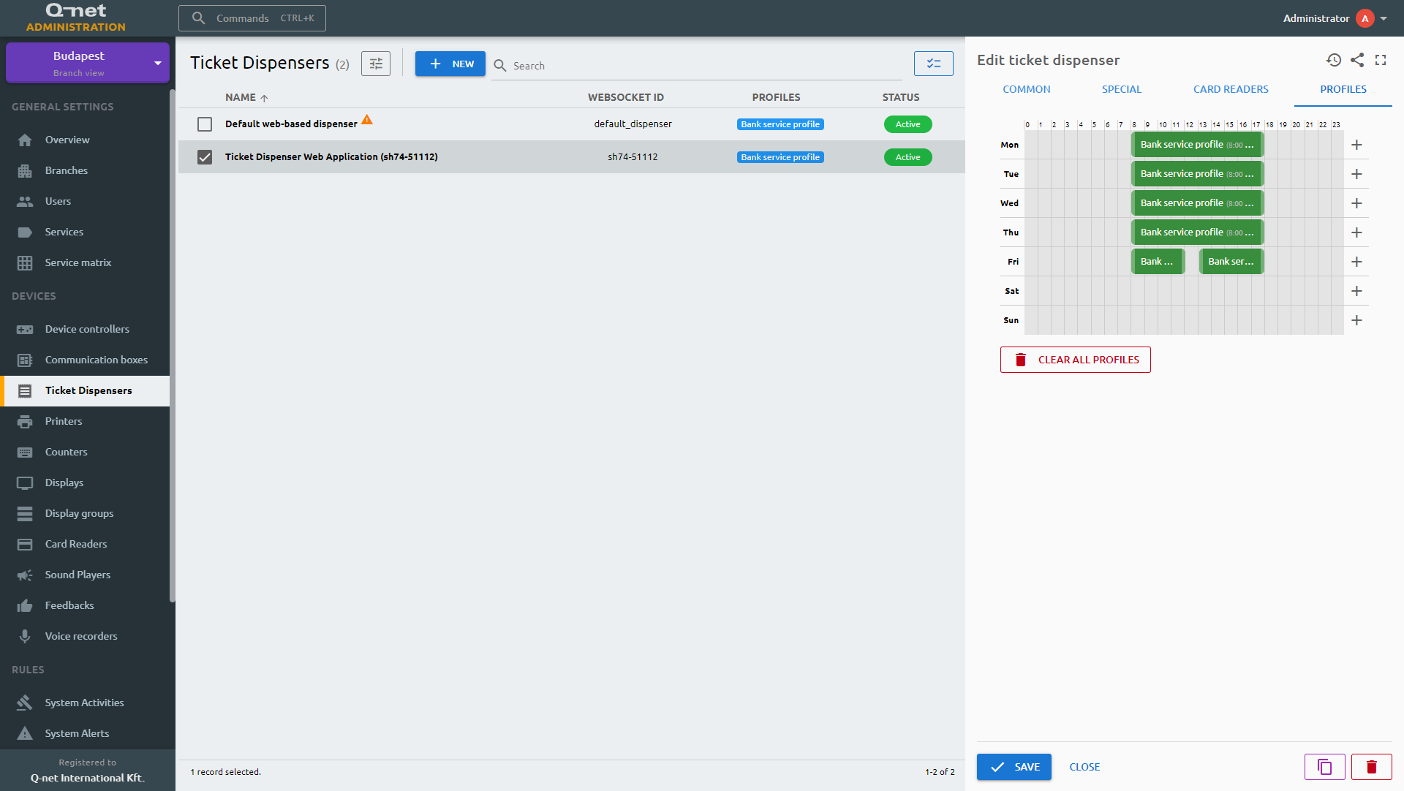Click the sh74-51112 websocket ID cell
Viewport: 1404px width, 791px height.
pyautogui.click(x=633, y=157)
